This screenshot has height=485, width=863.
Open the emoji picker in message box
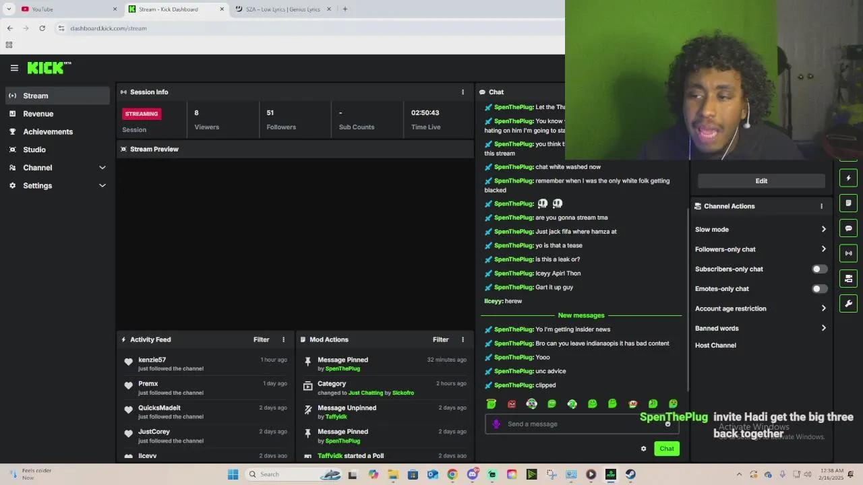click(667, 424)
